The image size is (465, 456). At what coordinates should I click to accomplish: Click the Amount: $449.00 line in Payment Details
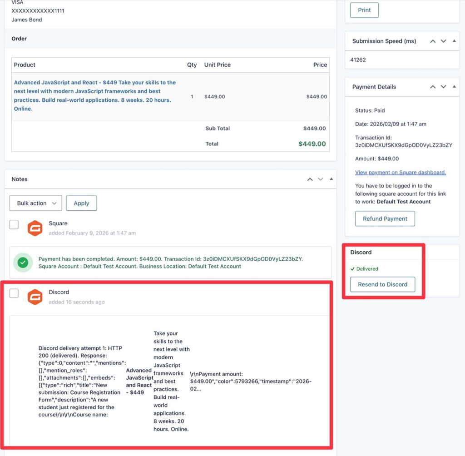[377, 159]
